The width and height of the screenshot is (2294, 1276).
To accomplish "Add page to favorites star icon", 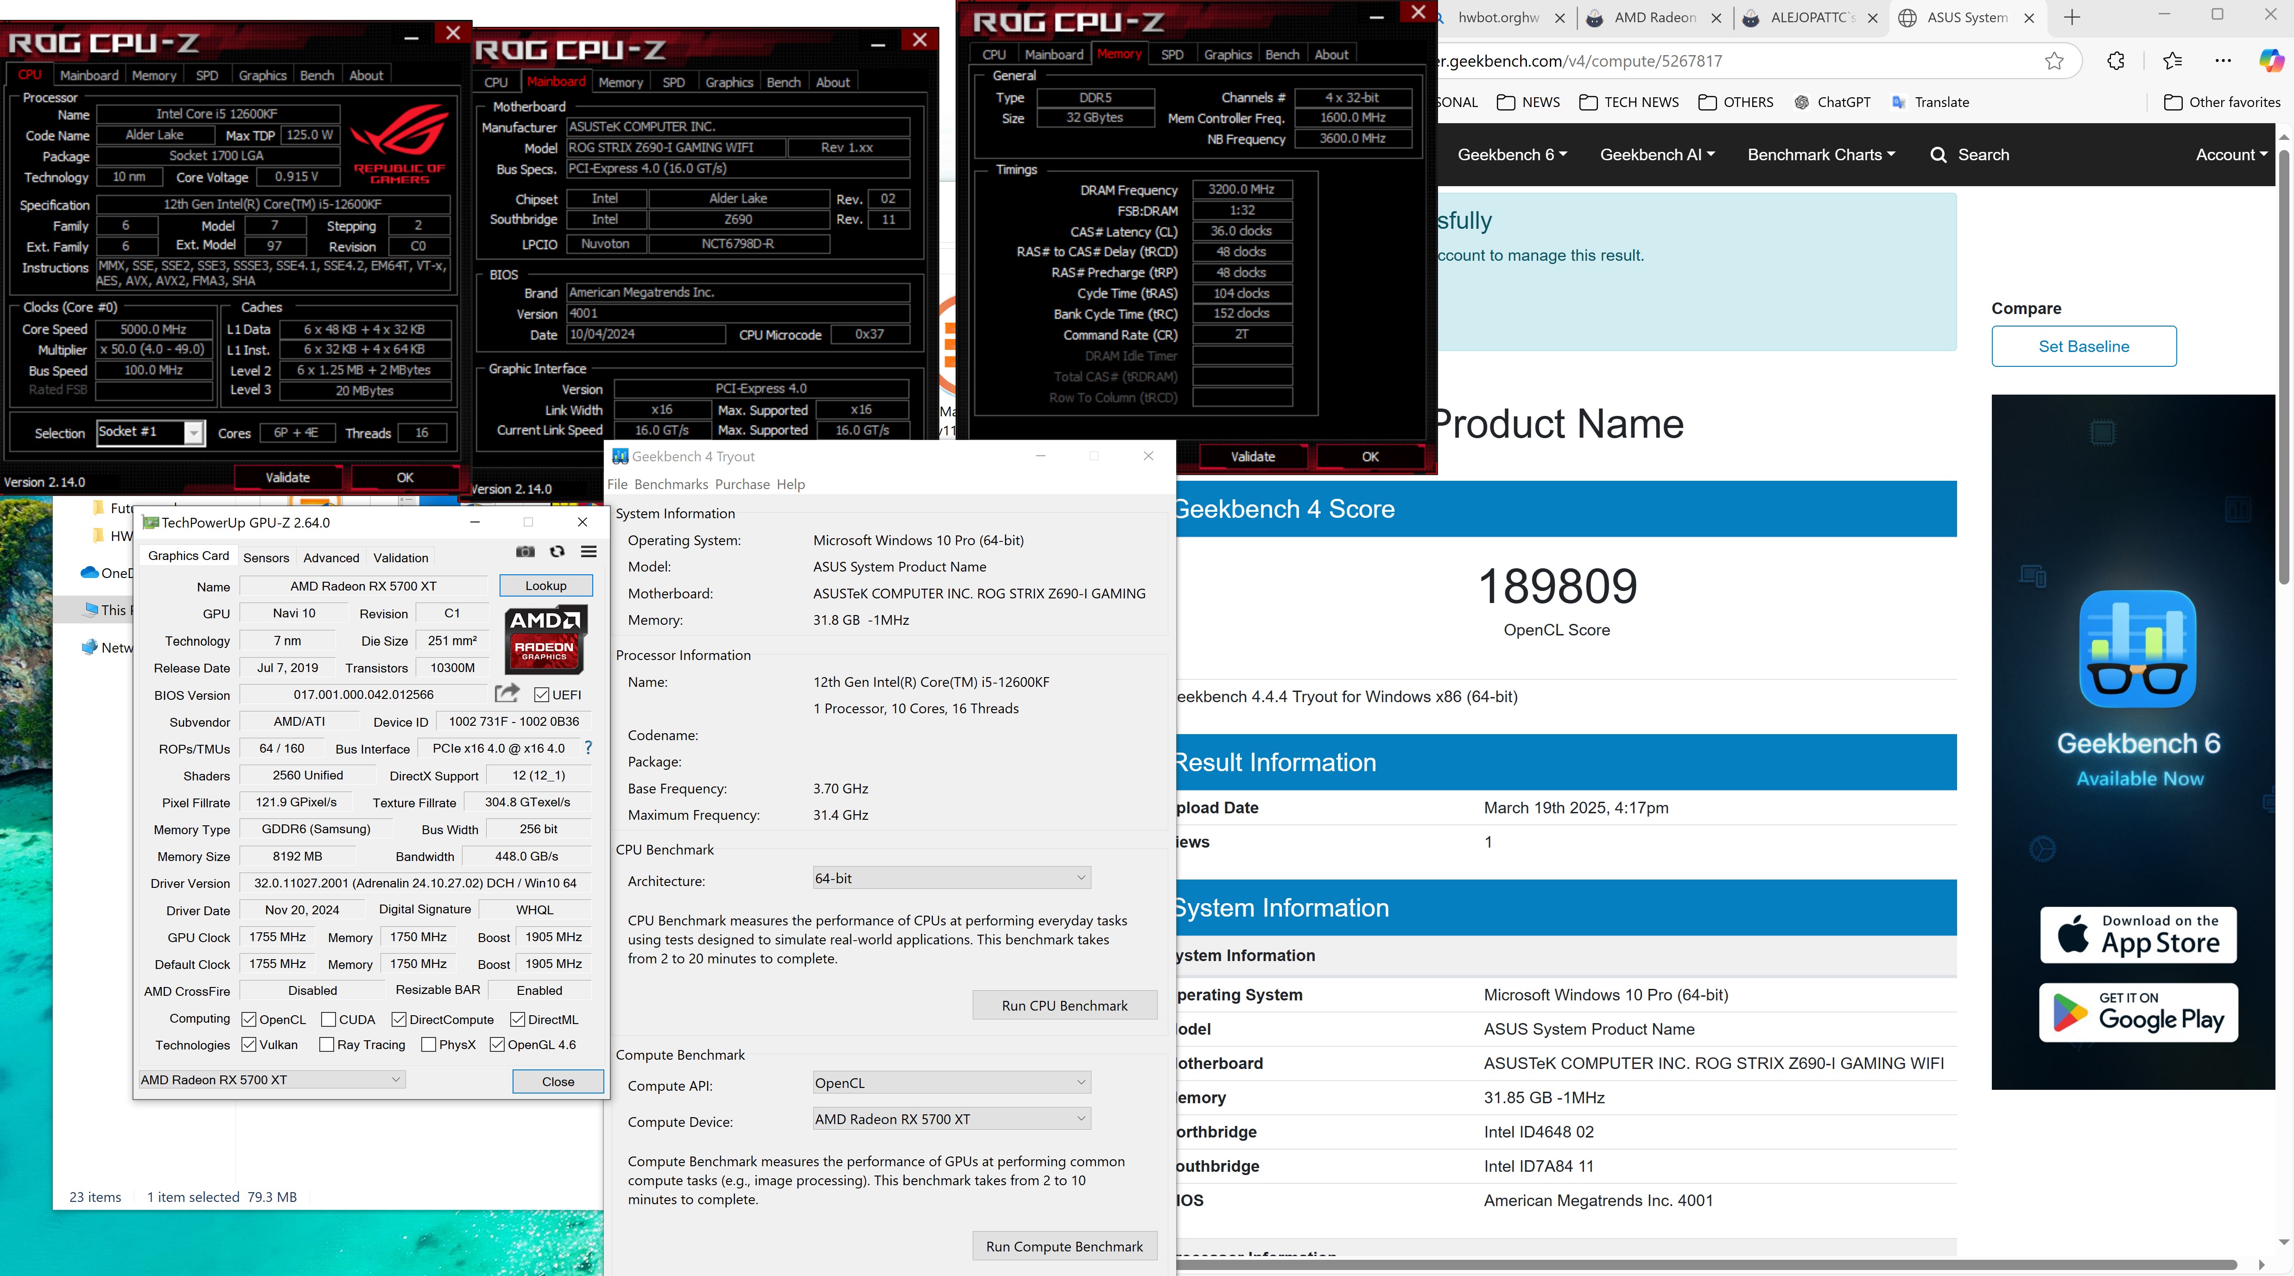I will click(x=2054, y=61).
